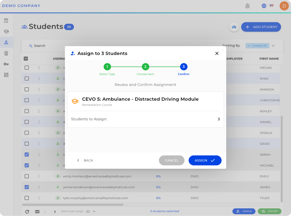The height and width of the screenshot is (216, 291).
Task: Open row options for James
Action: click(x=39, y=187)
